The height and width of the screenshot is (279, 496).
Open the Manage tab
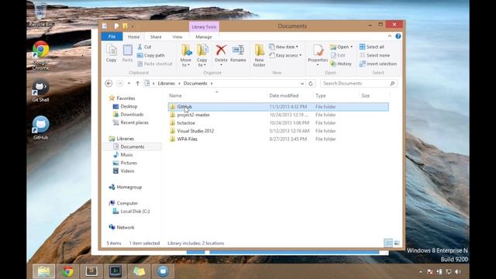click(x=204, y=37)
